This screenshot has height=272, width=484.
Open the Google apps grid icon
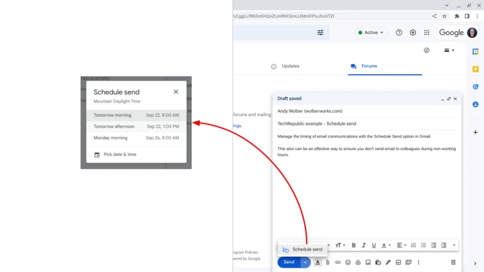pyautogui.click(x=427, y=33)
